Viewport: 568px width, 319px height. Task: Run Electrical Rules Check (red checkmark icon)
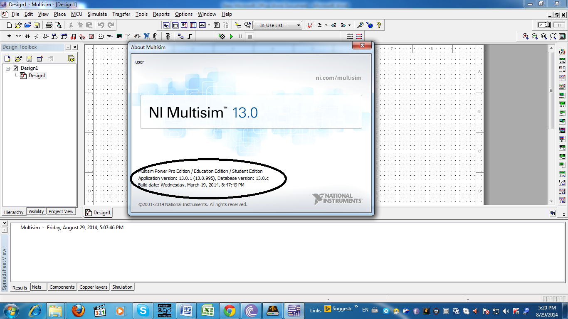(x=310, y=25)
